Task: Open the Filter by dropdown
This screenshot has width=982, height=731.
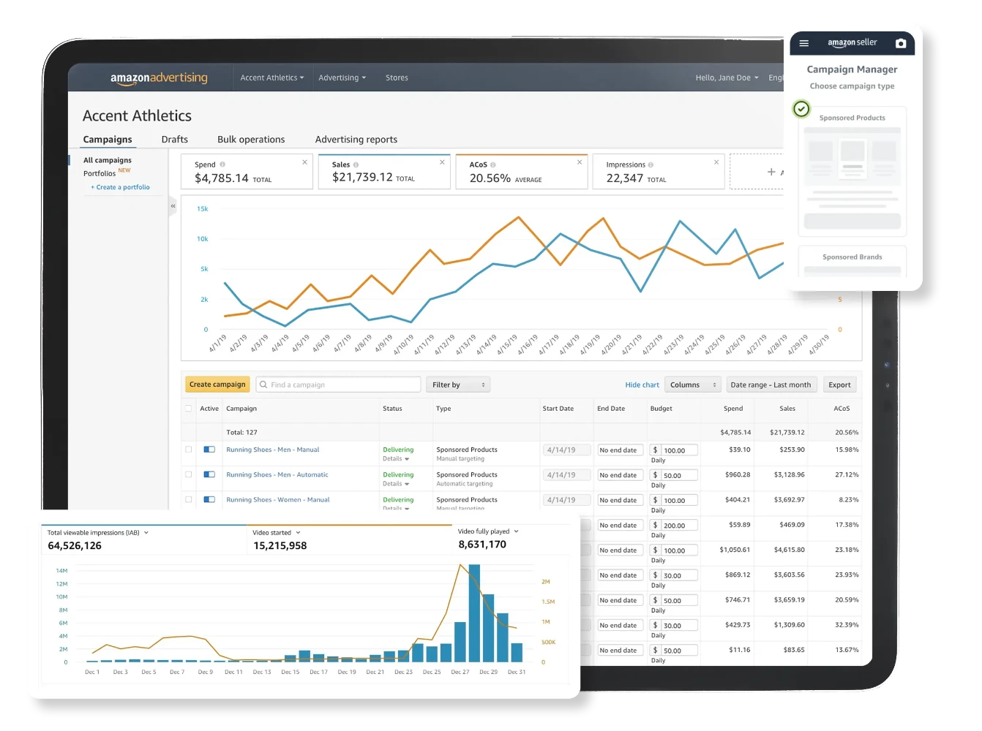Action: pos(458,385)
